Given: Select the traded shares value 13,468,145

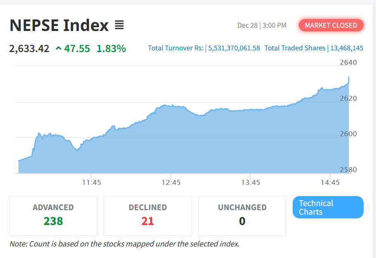Looking at the screenshot, I should (347, 48).
